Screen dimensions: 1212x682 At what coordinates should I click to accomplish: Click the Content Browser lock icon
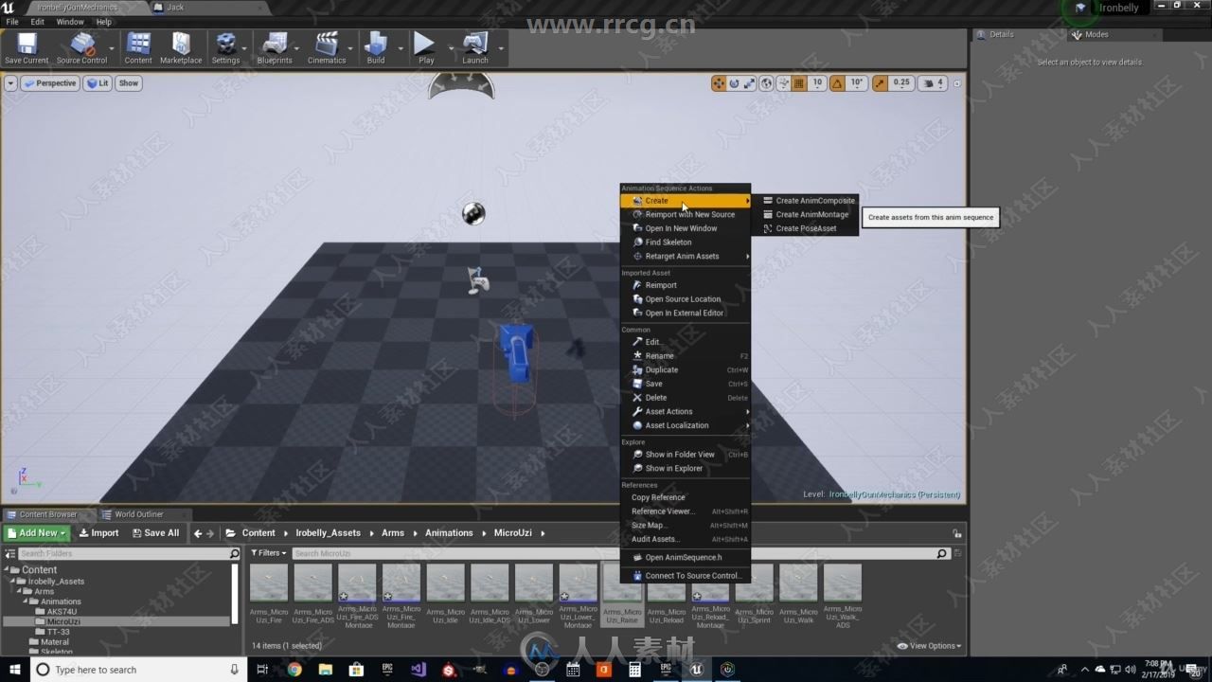(957, 533)
